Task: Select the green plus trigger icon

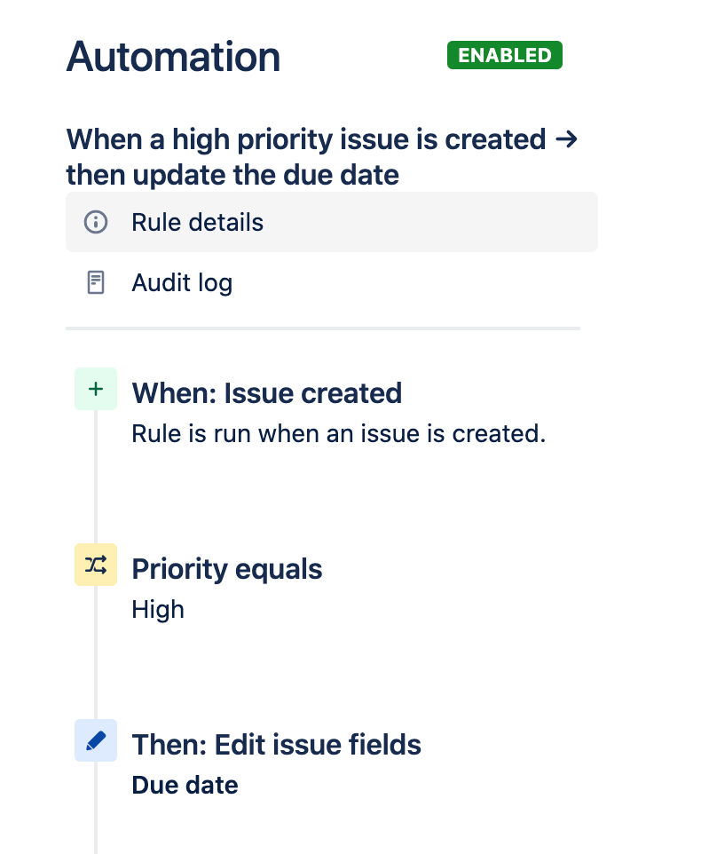Action: click(x=96, y=389)
